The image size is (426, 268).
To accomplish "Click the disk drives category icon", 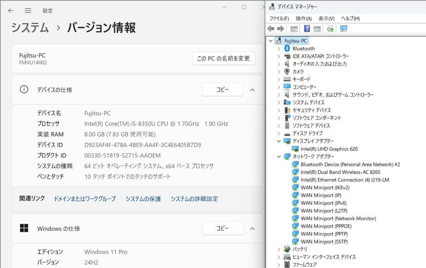I will (x=287, y=134).
